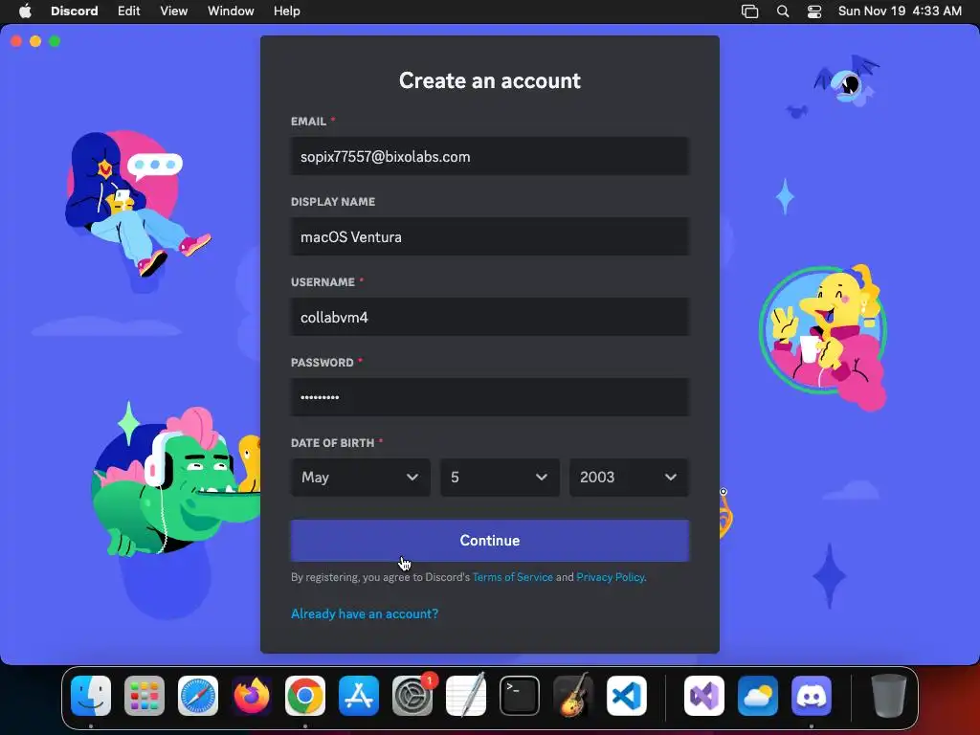Viewport: 980px width, 735px height.
Task: Expand the day dropdown showing 5
Action: (x=500, y=478)
